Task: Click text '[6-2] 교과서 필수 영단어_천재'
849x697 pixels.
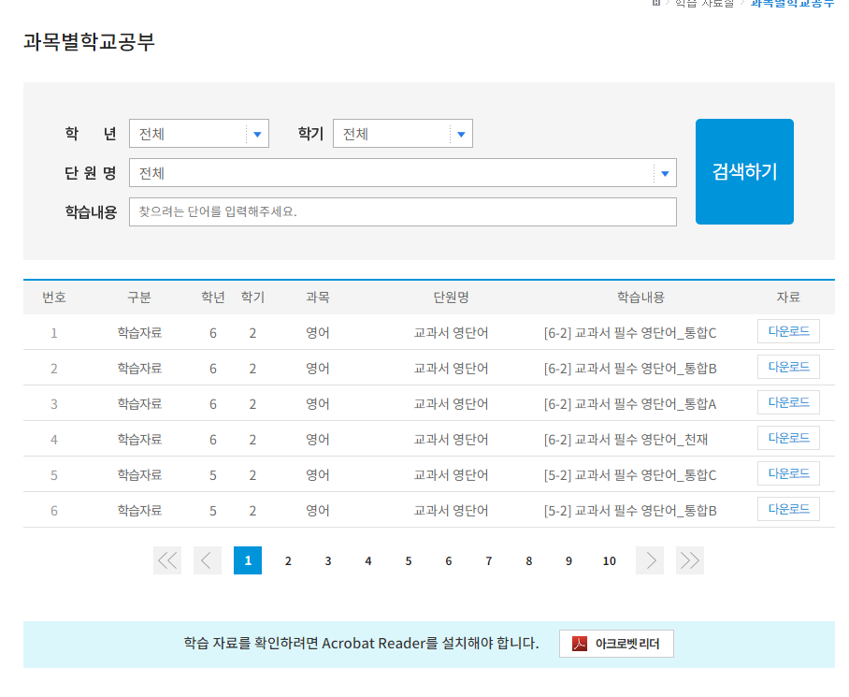Action: coord(626,439)
